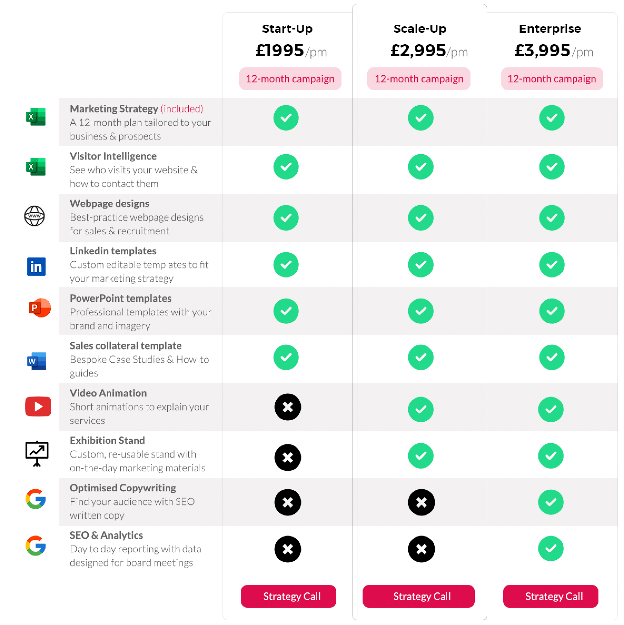Click Enterprise green checkmark for SEO & Analytics
This screenshot has width=624, height=625.
[551, 548]
